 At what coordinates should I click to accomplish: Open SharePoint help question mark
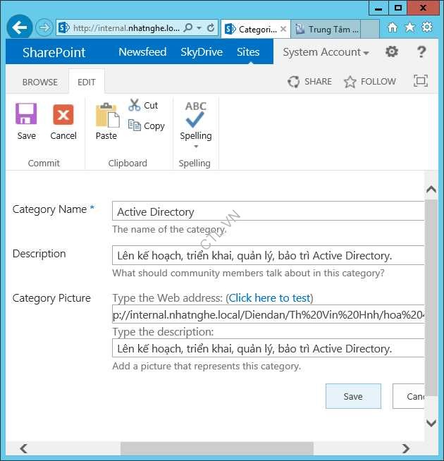point(421,52)
